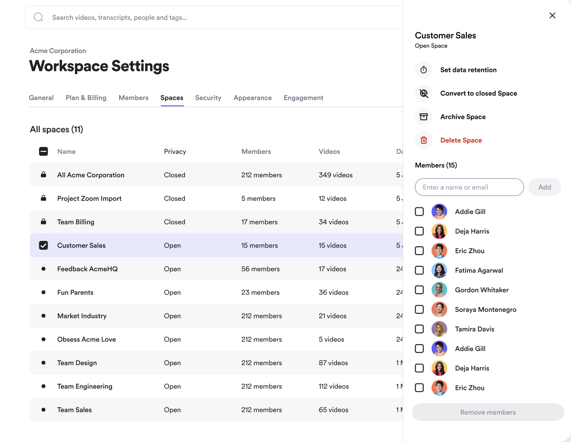Uncheck the Customer Sales row checkbox

[x=43, y=245]
